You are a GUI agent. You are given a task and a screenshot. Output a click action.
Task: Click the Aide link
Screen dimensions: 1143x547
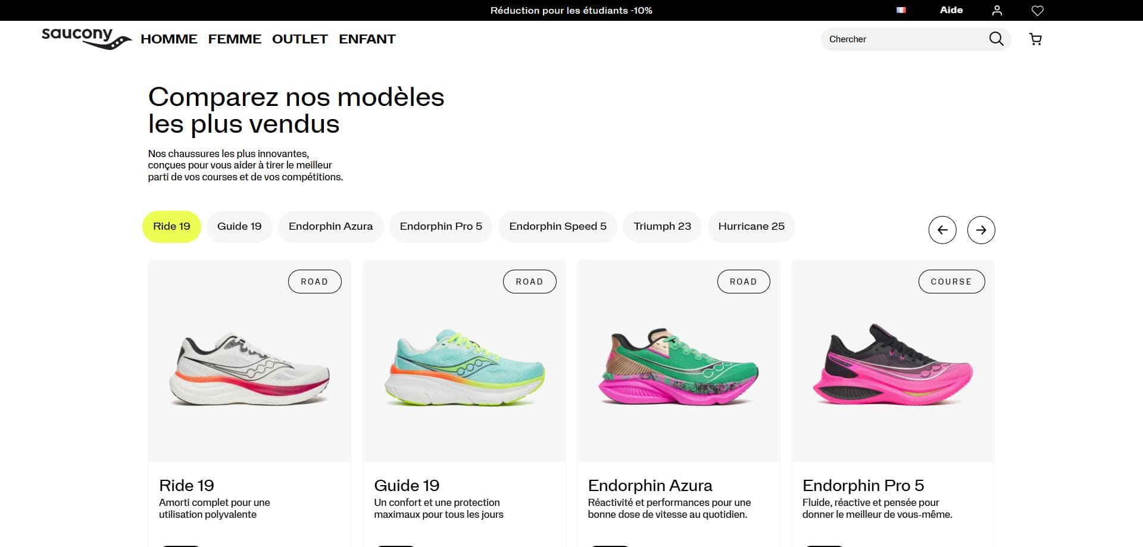tap(951, 10)
